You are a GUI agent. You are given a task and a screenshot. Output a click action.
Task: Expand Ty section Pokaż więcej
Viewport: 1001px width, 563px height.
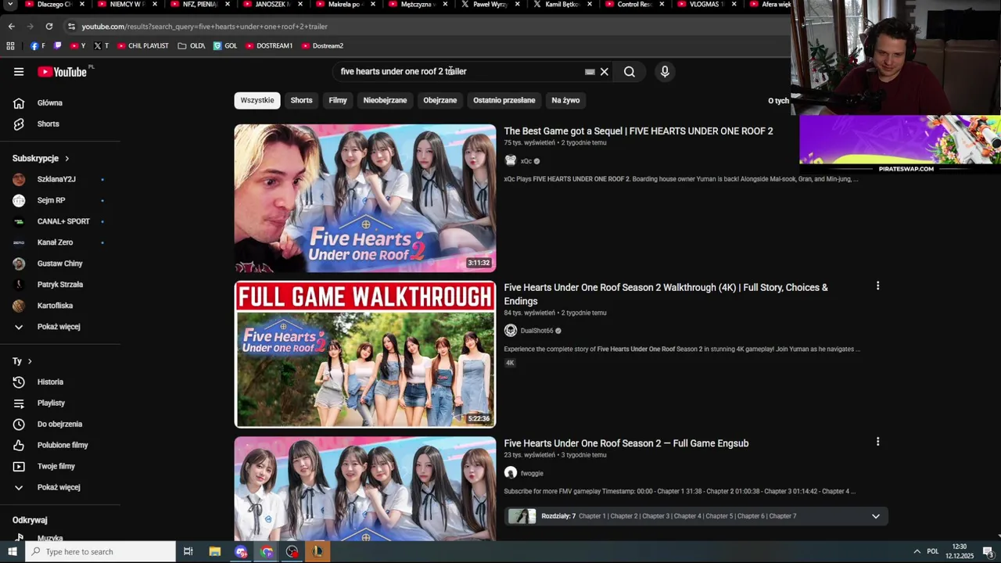click(60, 488)
